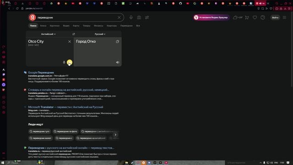This screenshot has height=165, width=293.
Task: Switch to the Финансы tab
Action: pyautogui.click(x=98, y=26)
